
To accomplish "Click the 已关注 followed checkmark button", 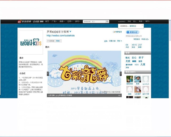I will (51, 41).
